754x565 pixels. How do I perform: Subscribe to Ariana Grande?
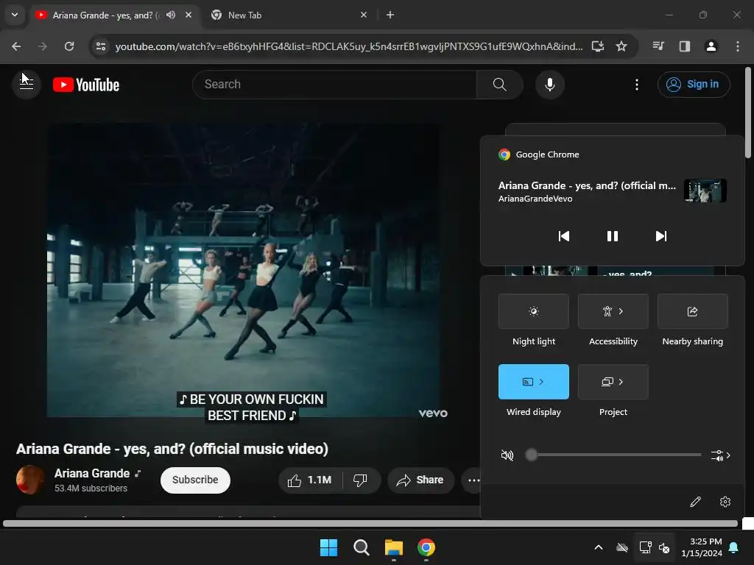pyautogui.click(x=195, y=480)
